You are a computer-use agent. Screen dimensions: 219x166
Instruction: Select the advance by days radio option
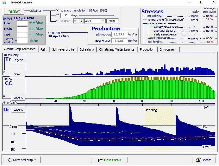point(58,16)
